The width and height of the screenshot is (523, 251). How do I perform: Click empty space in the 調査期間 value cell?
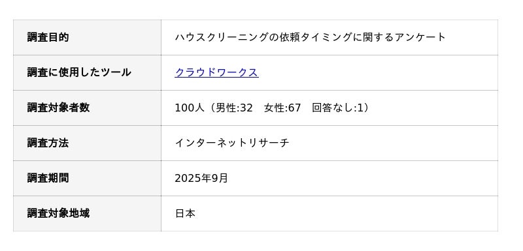pos(363,178)
